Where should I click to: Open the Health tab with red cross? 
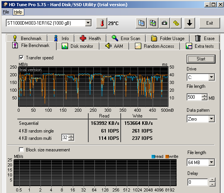[90, 38]
